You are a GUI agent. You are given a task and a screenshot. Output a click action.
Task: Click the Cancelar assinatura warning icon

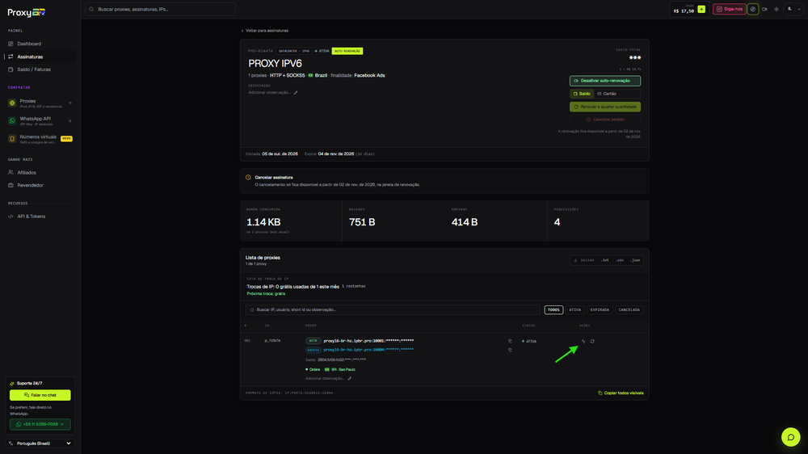pos(248,178)
